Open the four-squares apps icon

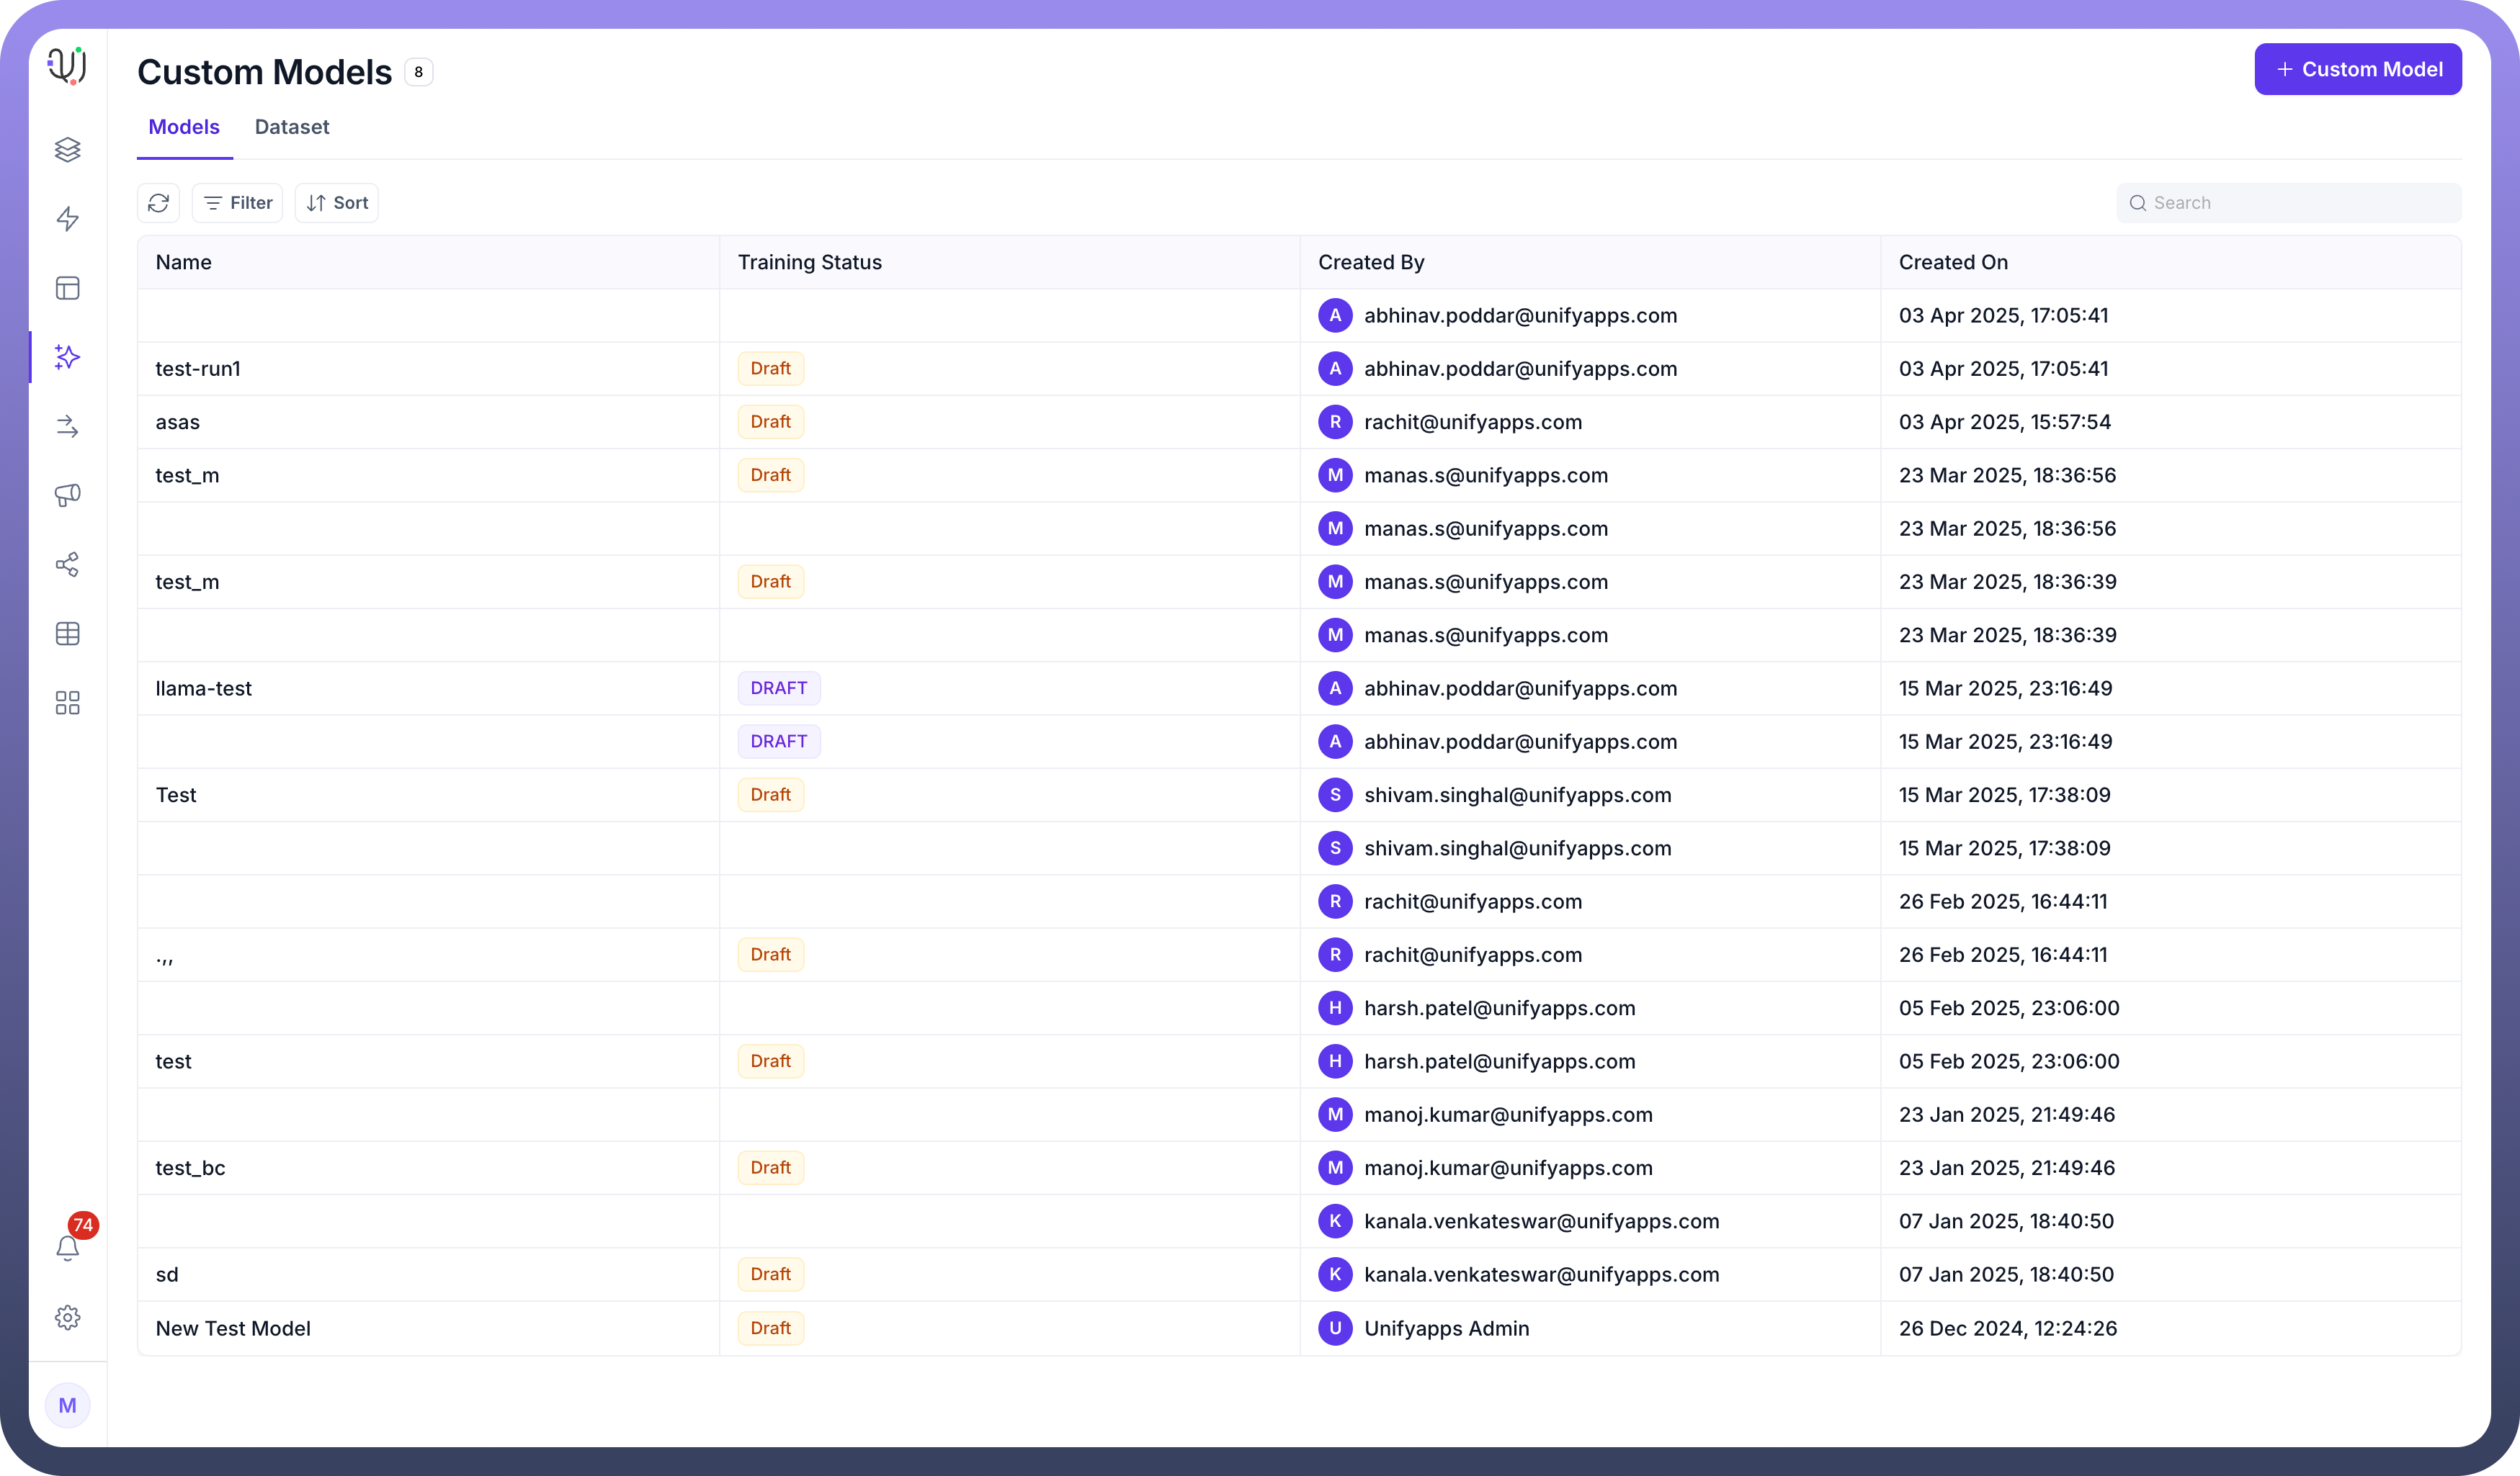[67, 703]
